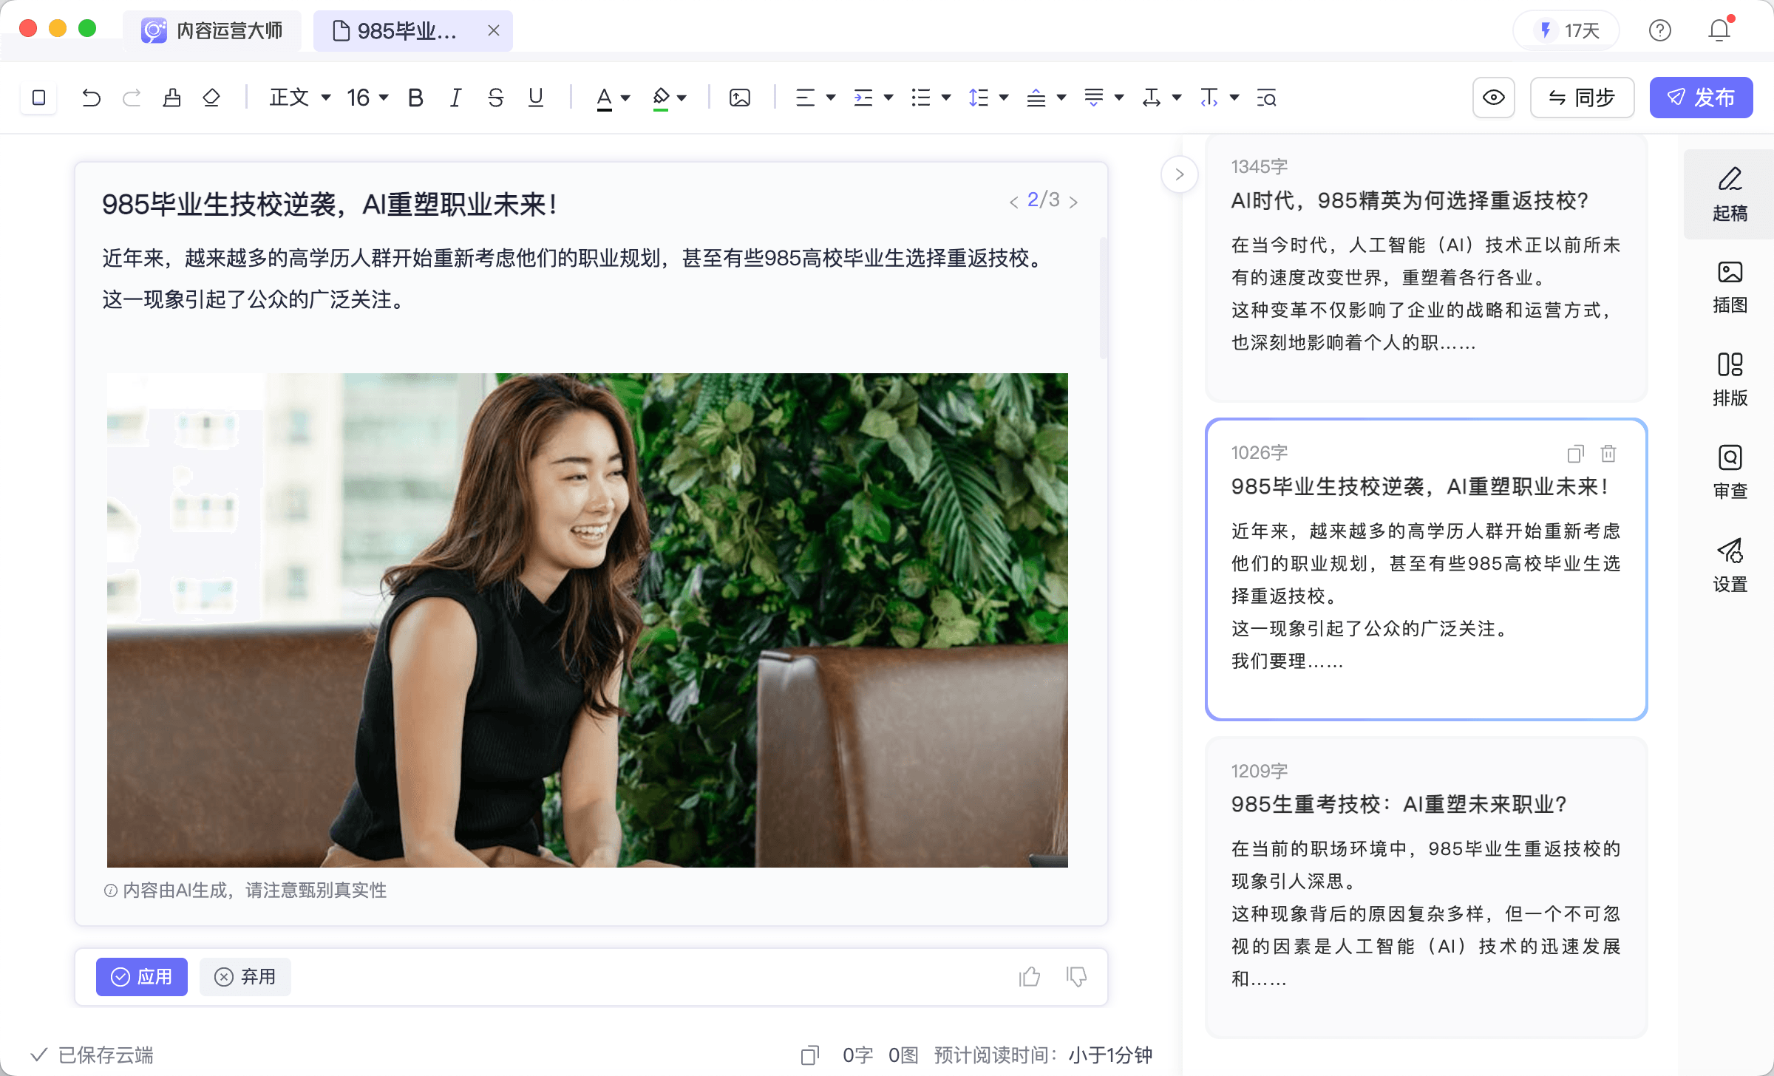The height and width of the screenshot is (1076, 1774).
Task: Open the 审查 review panel
Action: coord(1729,473)
